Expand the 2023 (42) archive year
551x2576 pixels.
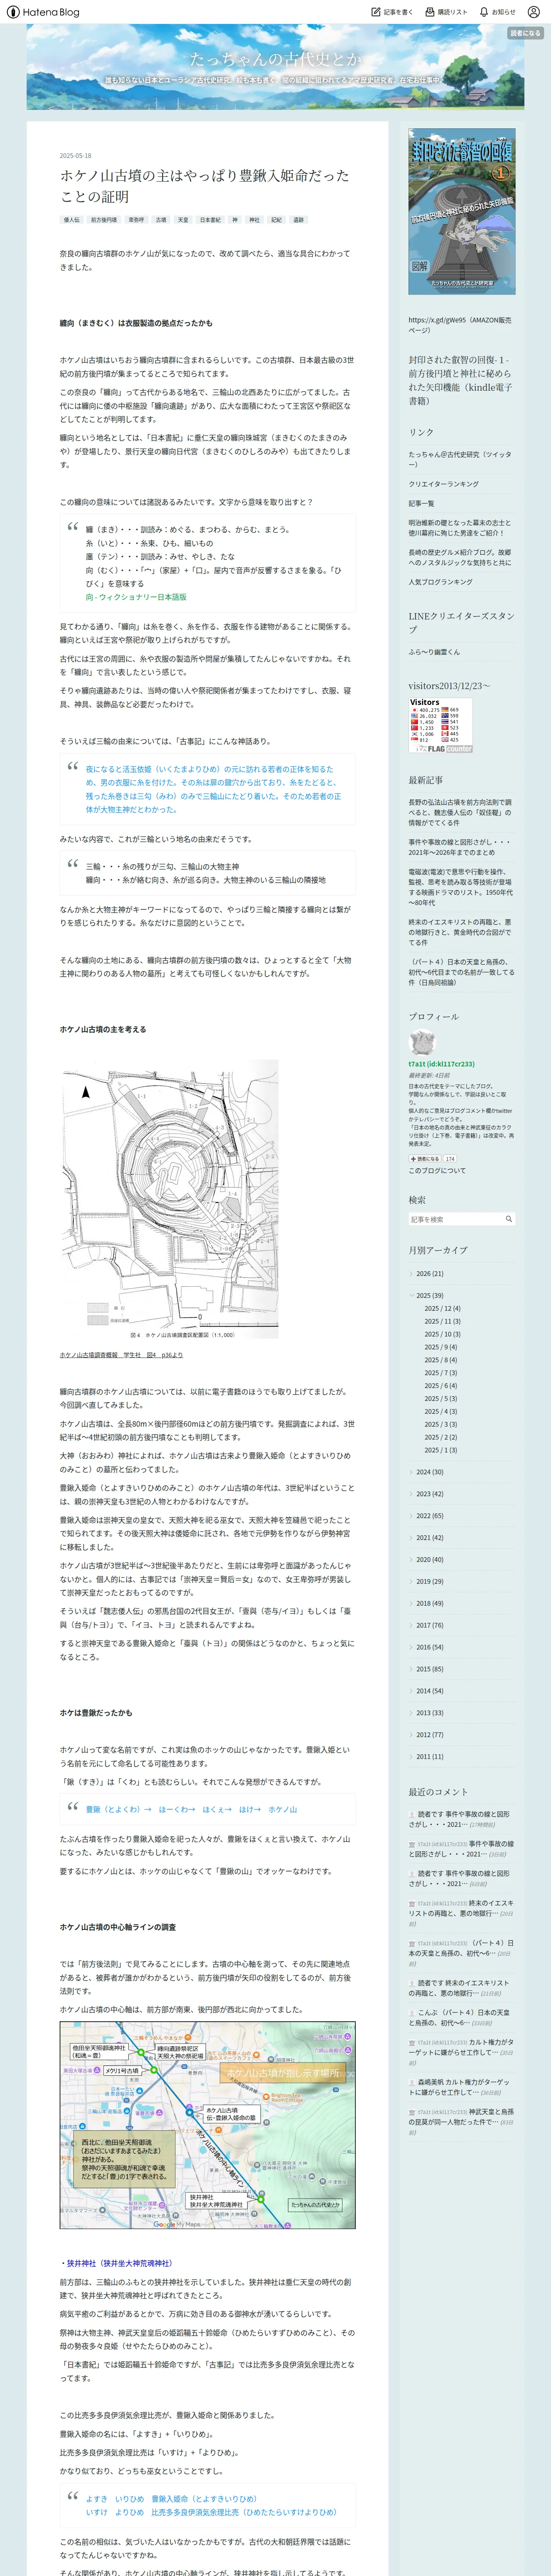click(411, 1494)
